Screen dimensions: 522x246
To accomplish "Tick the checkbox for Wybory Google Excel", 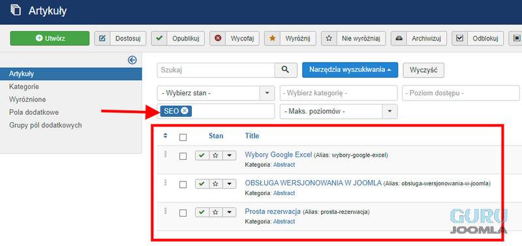I will pos(183,156).
